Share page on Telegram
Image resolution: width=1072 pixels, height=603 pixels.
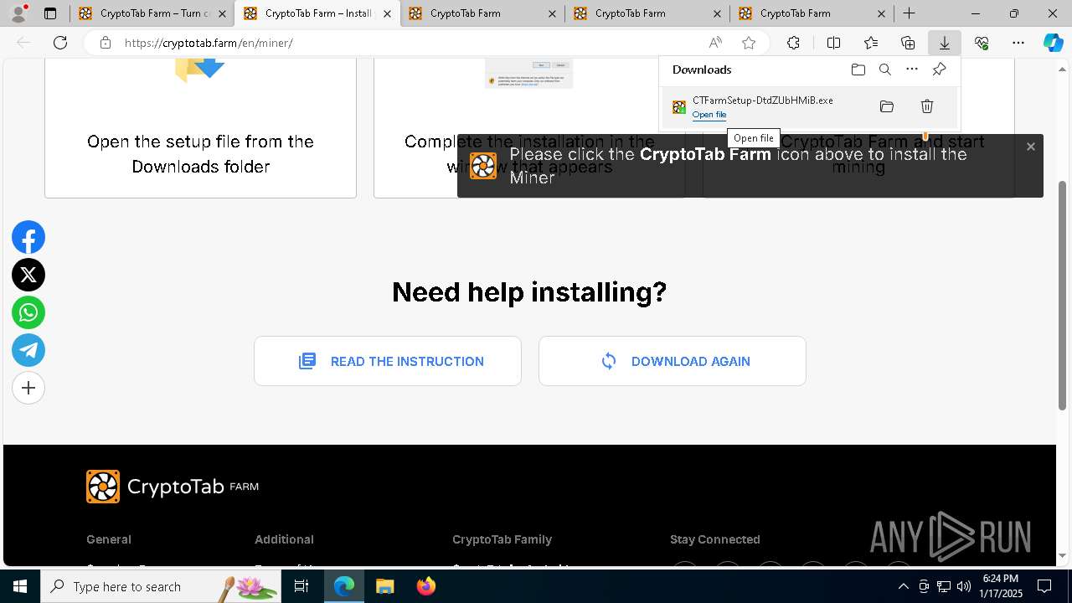pos(28,350)
